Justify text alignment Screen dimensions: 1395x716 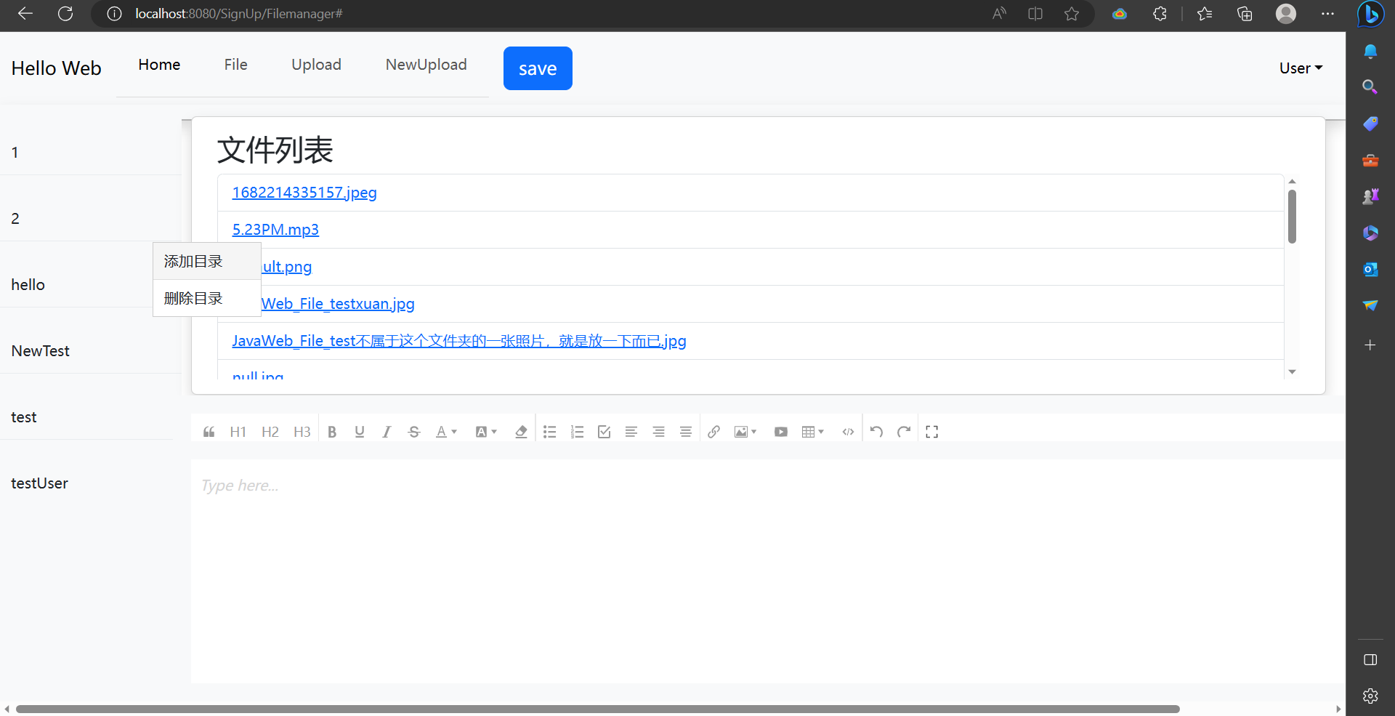pos(686,432)
